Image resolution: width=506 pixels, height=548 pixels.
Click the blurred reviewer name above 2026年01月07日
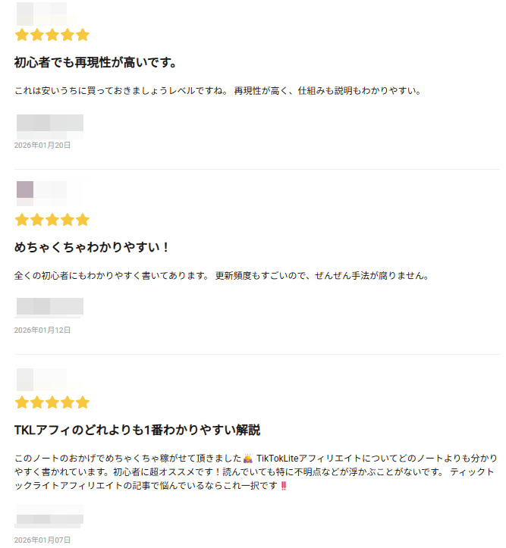[49, 516]
